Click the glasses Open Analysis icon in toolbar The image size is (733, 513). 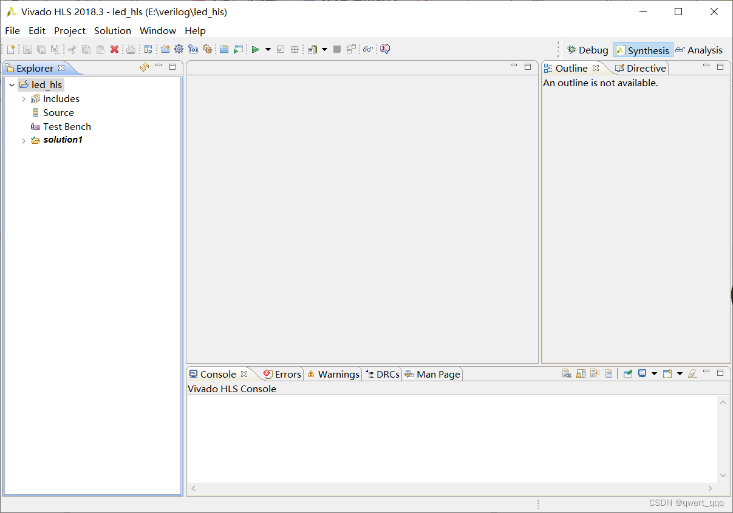(367, 49)
